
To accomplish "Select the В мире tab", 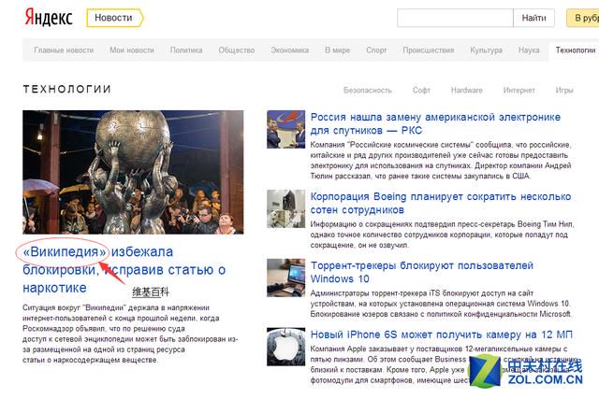I will (337, 50).
